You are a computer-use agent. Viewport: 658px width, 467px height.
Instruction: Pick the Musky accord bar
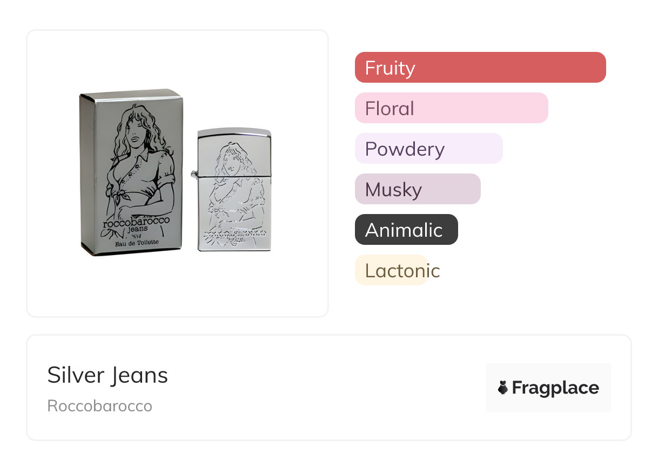pyautogui.click(x=417, y=189)
